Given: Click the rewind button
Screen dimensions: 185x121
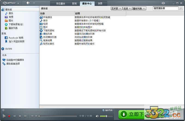Looking at the screenshot, I should [32, 116].
